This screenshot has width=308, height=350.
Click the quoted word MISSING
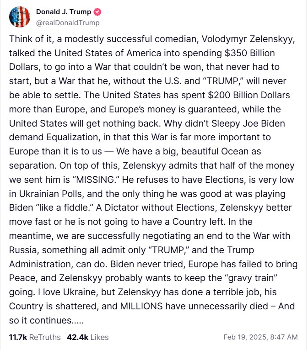[96, 180]
